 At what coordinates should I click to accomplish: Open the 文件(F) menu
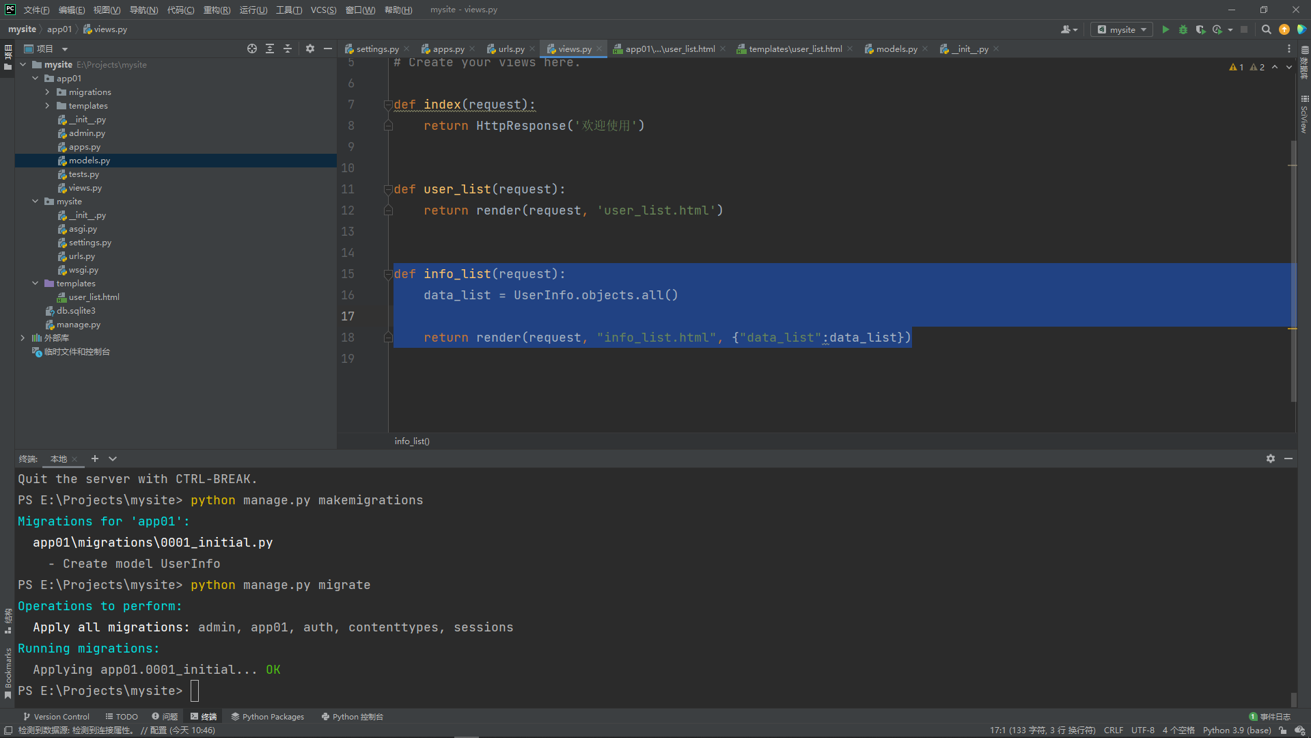tap(36, 10)
